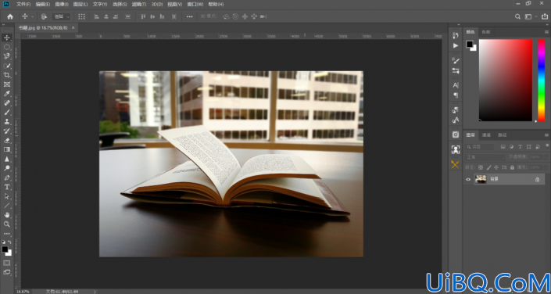Select the Quick Selection tool
Image resolution: width=551 pixels, height=294 pixels.
click(7, 66)
